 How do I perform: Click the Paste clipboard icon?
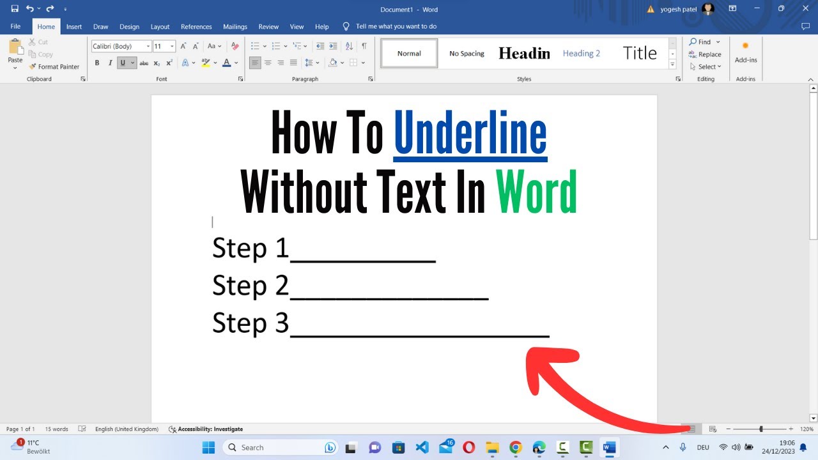click(15, 47)
